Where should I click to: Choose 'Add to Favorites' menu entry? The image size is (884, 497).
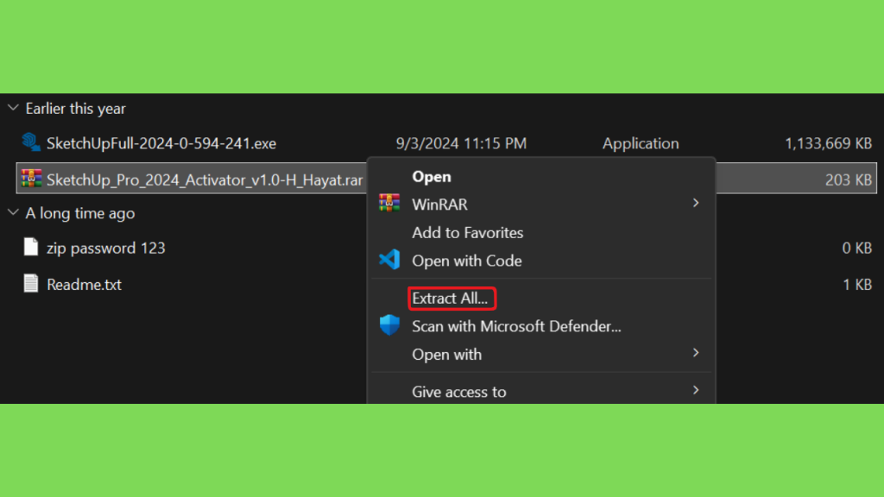pyautogui.click(x=467, y=233)
